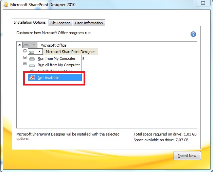Viewport: 213px width, 172px height.
Task: Open Microsoft Office install-mode dropdown
Action: 30,45
